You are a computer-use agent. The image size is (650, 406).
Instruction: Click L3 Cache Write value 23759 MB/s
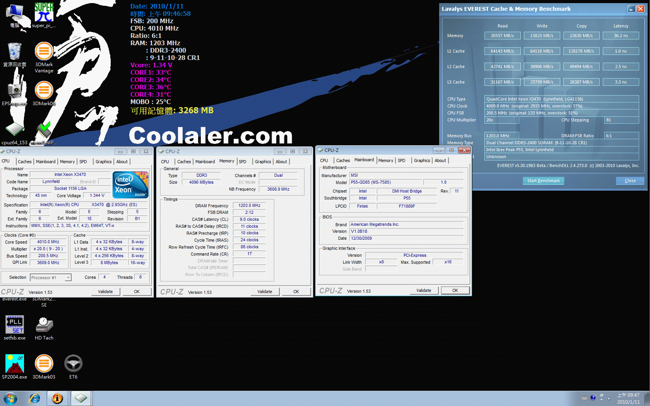point(542,82)
